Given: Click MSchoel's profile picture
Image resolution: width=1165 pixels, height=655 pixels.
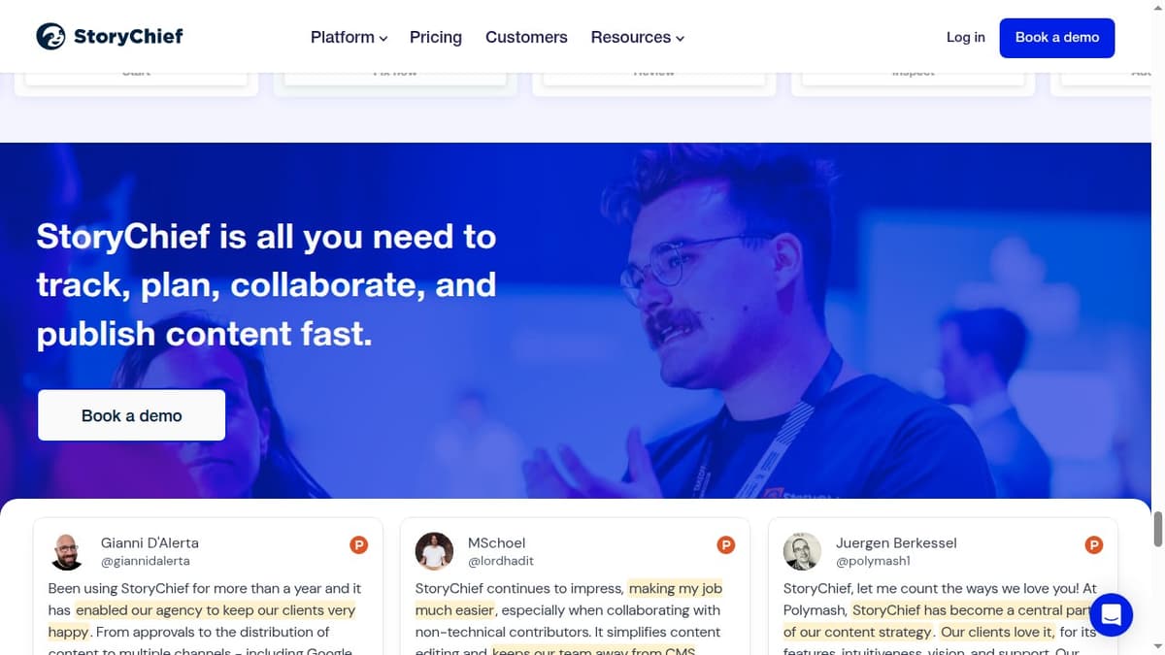Looking at the screenshot, I should 434,551.
